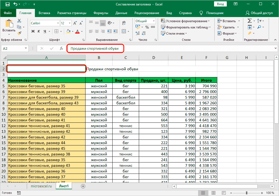This screenshot has height=196, width=279.
Task: Click the Cut scissors icon
Action: [19, 21]
